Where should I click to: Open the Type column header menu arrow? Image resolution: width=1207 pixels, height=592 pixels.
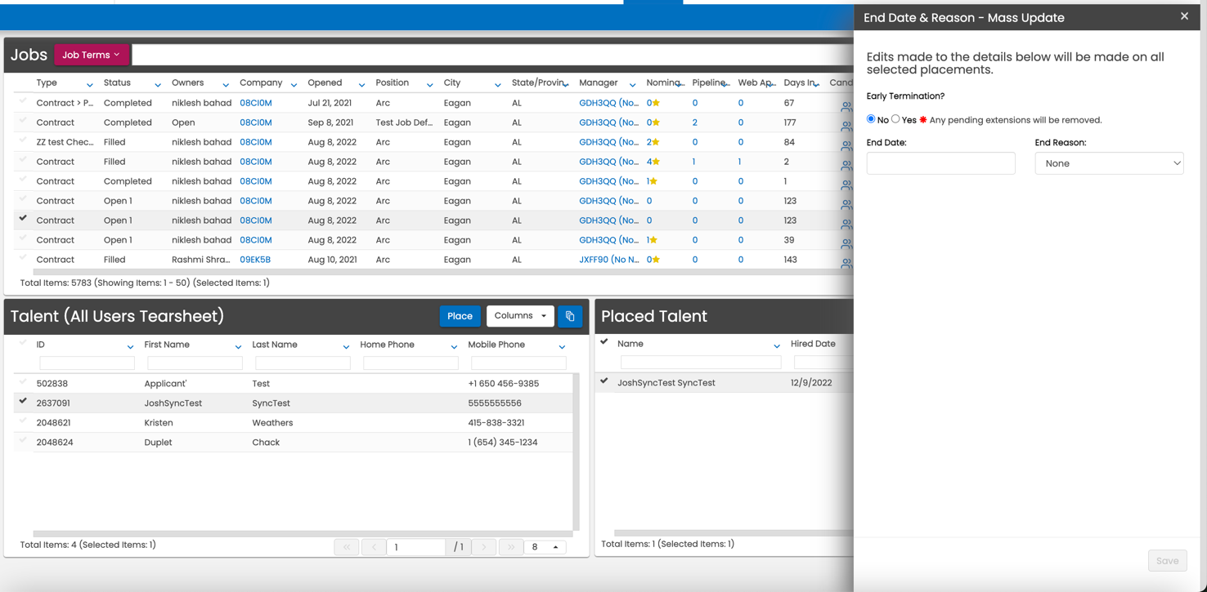[89, 84]
